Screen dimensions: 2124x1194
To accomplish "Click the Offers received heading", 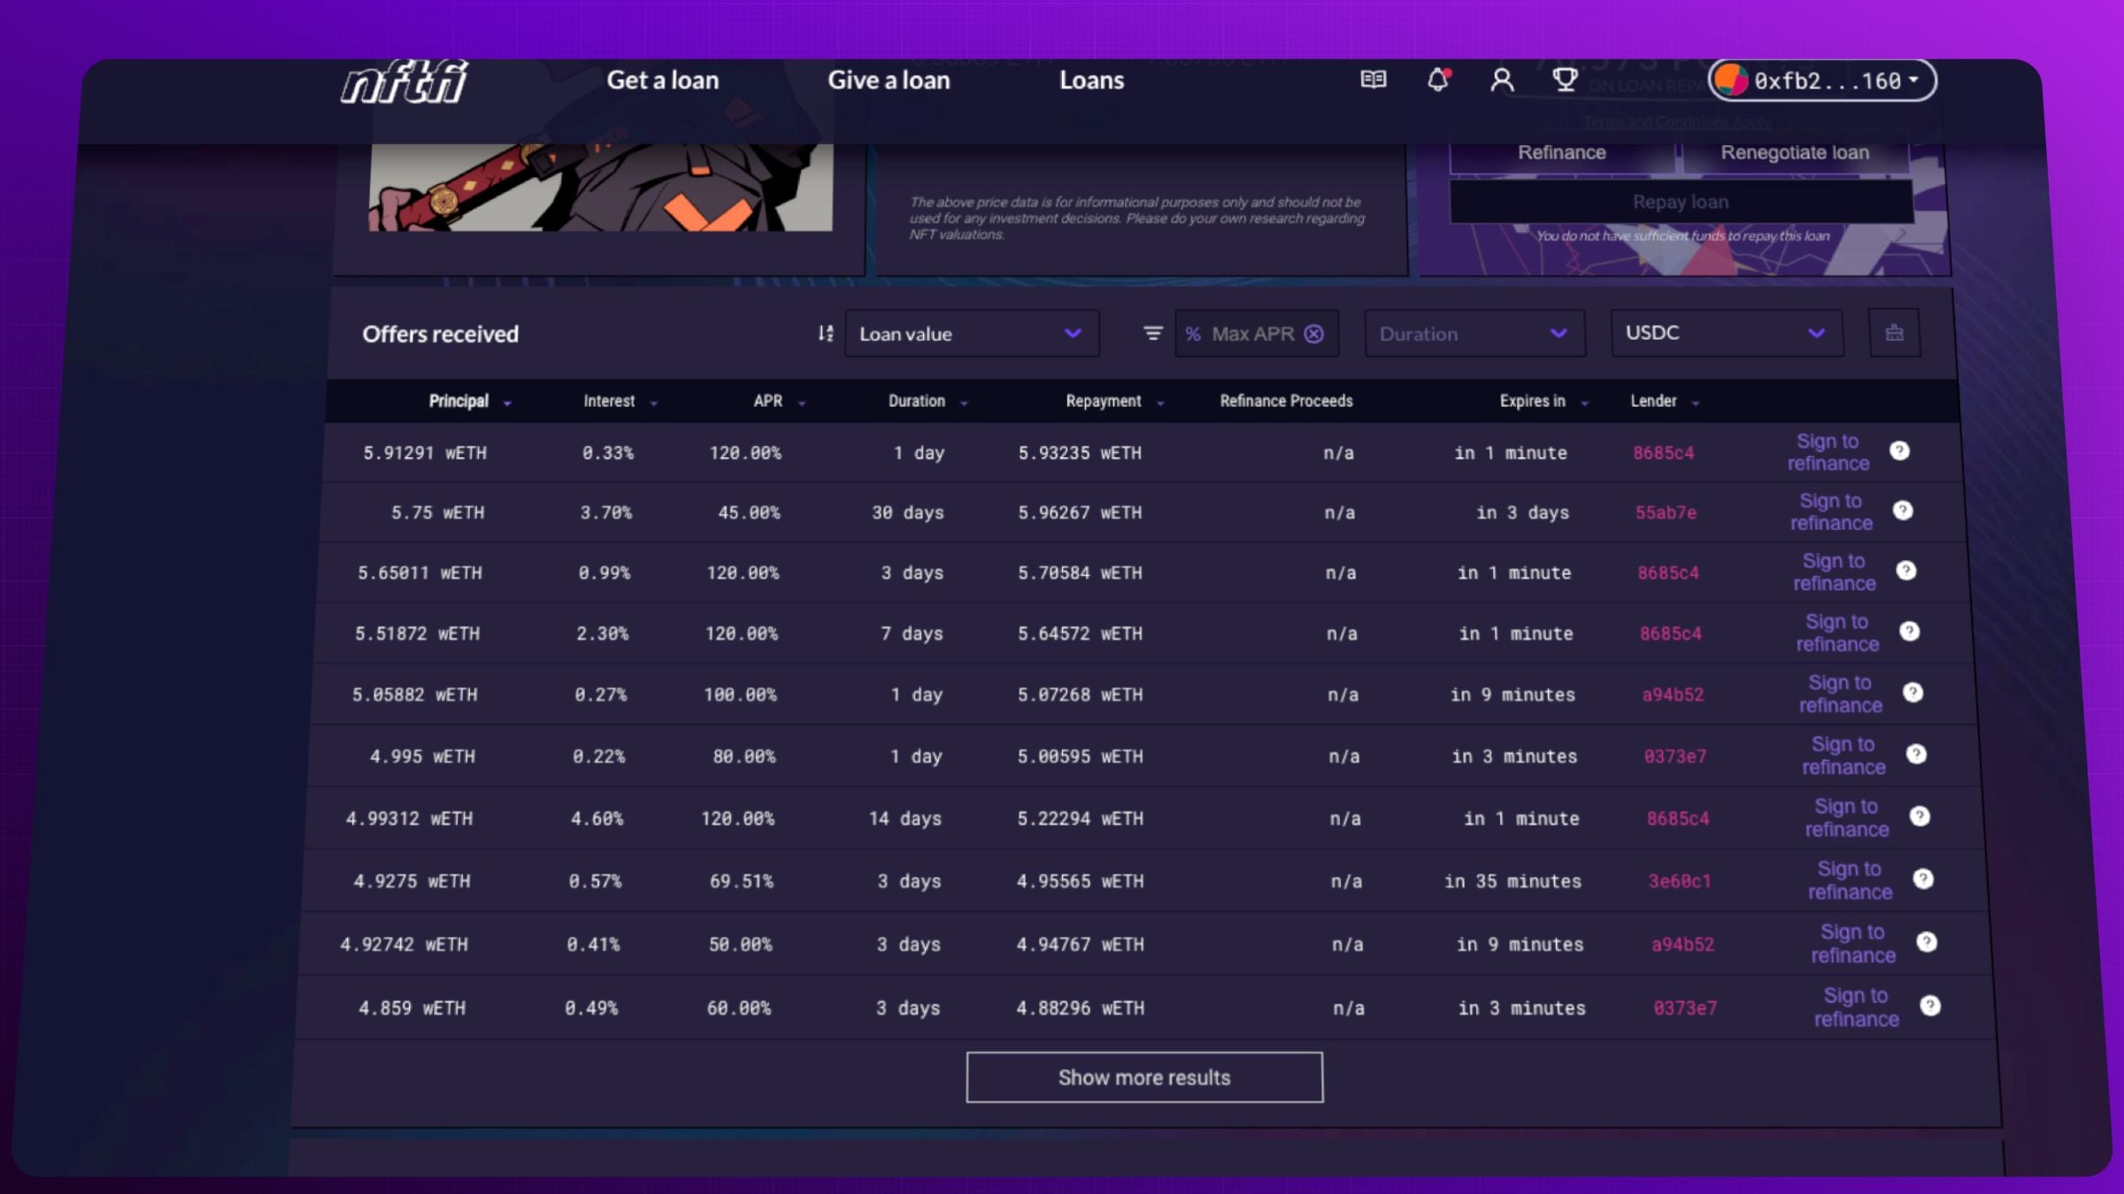I will (440, 334).
